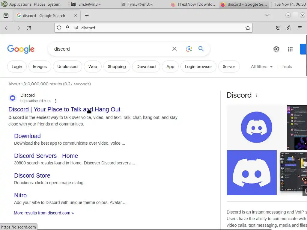The image size is (307, 230).
Task: Click the clock showing Tue Nov 14
Action: point(290,4)
